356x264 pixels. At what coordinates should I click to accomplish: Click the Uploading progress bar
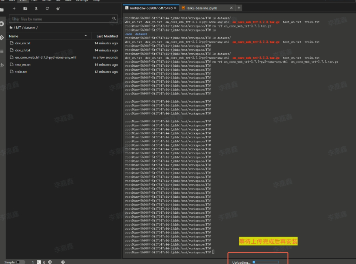point(265,262)
